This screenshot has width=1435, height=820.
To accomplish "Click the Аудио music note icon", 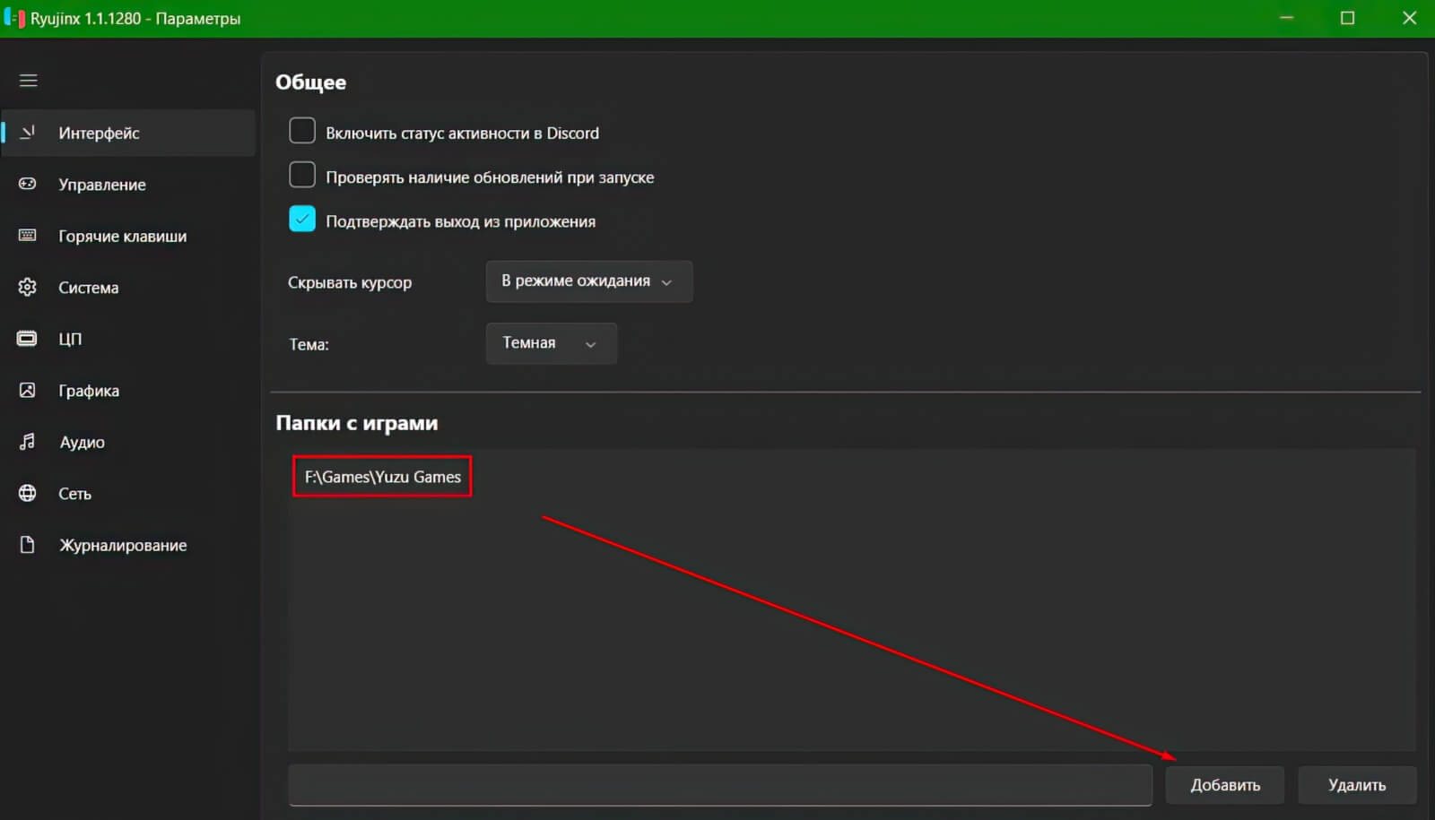I will tap(28, 442).
